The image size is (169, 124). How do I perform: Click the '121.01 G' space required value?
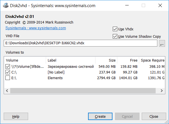click(157, 72)
